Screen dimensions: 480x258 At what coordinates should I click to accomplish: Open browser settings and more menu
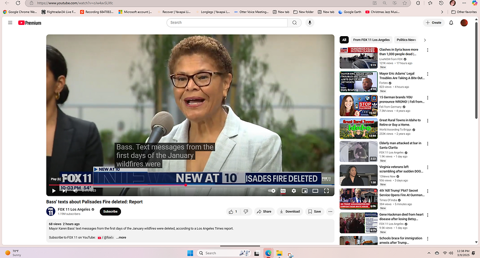464,3
